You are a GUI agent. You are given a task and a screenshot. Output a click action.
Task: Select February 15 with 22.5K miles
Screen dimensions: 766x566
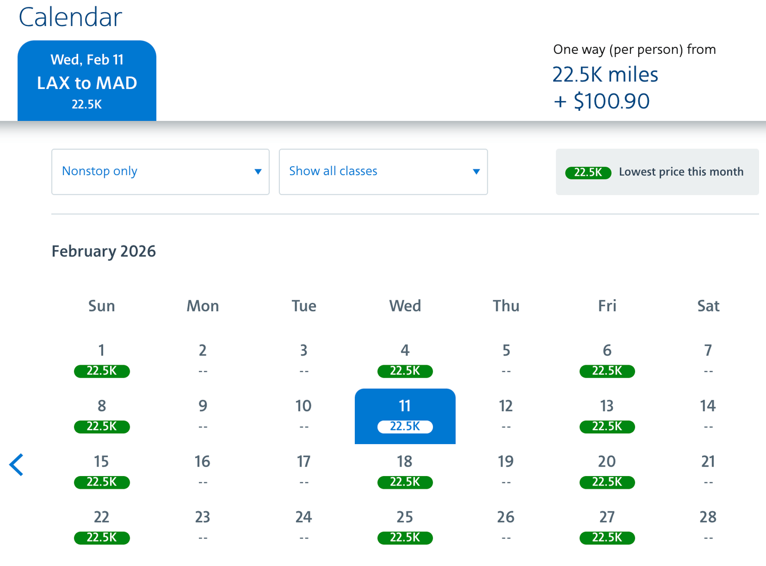point(102,472)
